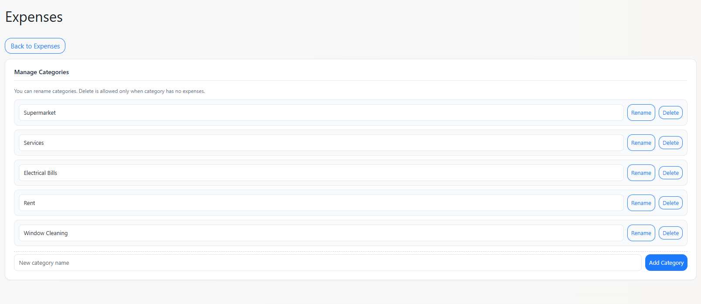This screenshot has height=304, width=701.
Task: Rename the Window Cleaning category
Action: pyautogui.click(x=641, y=233)
